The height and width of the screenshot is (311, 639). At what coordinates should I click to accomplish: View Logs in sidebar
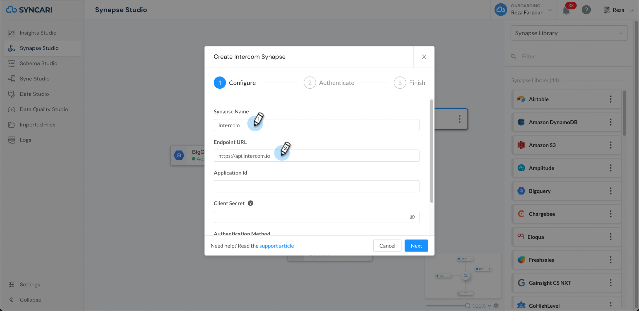tap(25, 140)
